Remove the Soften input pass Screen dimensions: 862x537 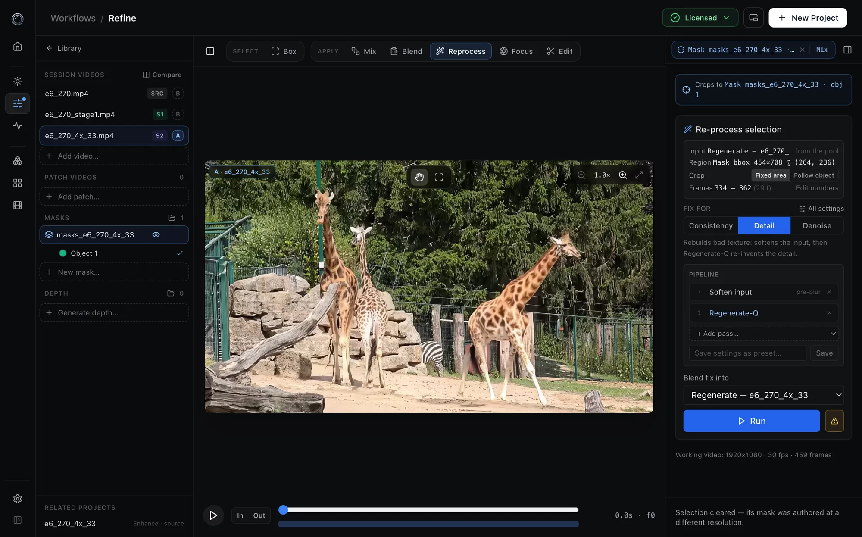829,292
